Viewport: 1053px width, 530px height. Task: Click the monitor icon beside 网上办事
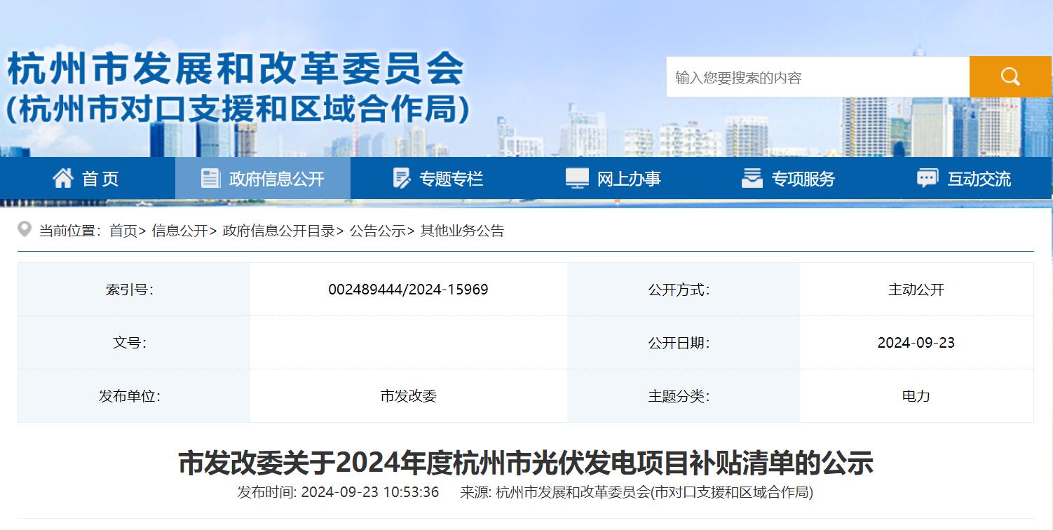577,178
